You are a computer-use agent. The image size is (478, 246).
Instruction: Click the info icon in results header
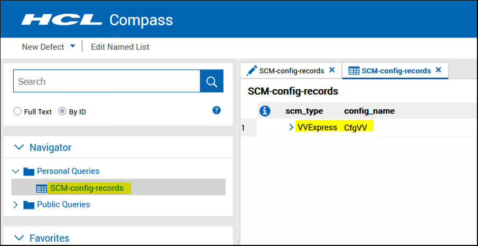265,111
